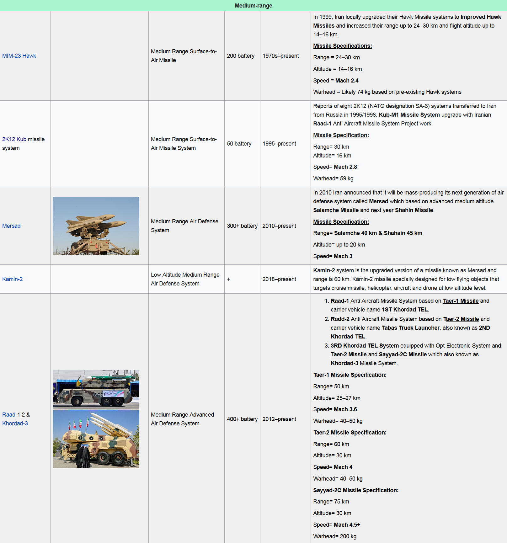Screen dimensions: 507x543
Task: Click 'Altitude= 25–27 km' text
Action: [337, 398]
